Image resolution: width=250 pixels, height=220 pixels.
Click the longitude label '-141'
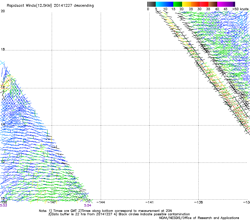pos(149,202)
